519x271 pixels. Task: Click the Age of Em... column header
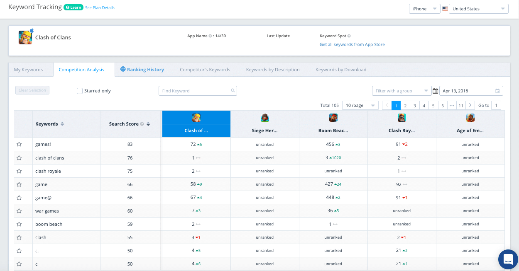tap(470, 131)
